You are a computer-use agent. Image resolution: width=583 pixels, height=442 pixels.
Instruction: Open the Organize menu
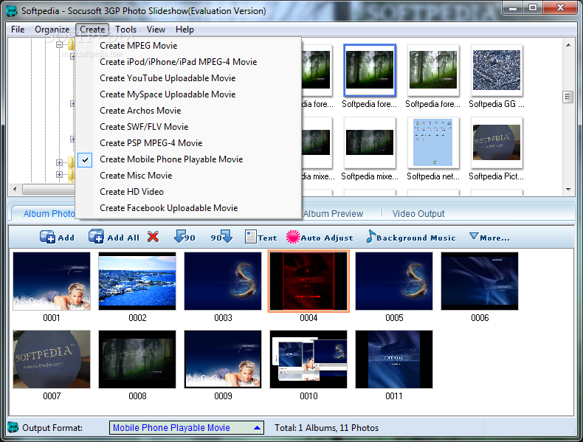click(52, 30)
